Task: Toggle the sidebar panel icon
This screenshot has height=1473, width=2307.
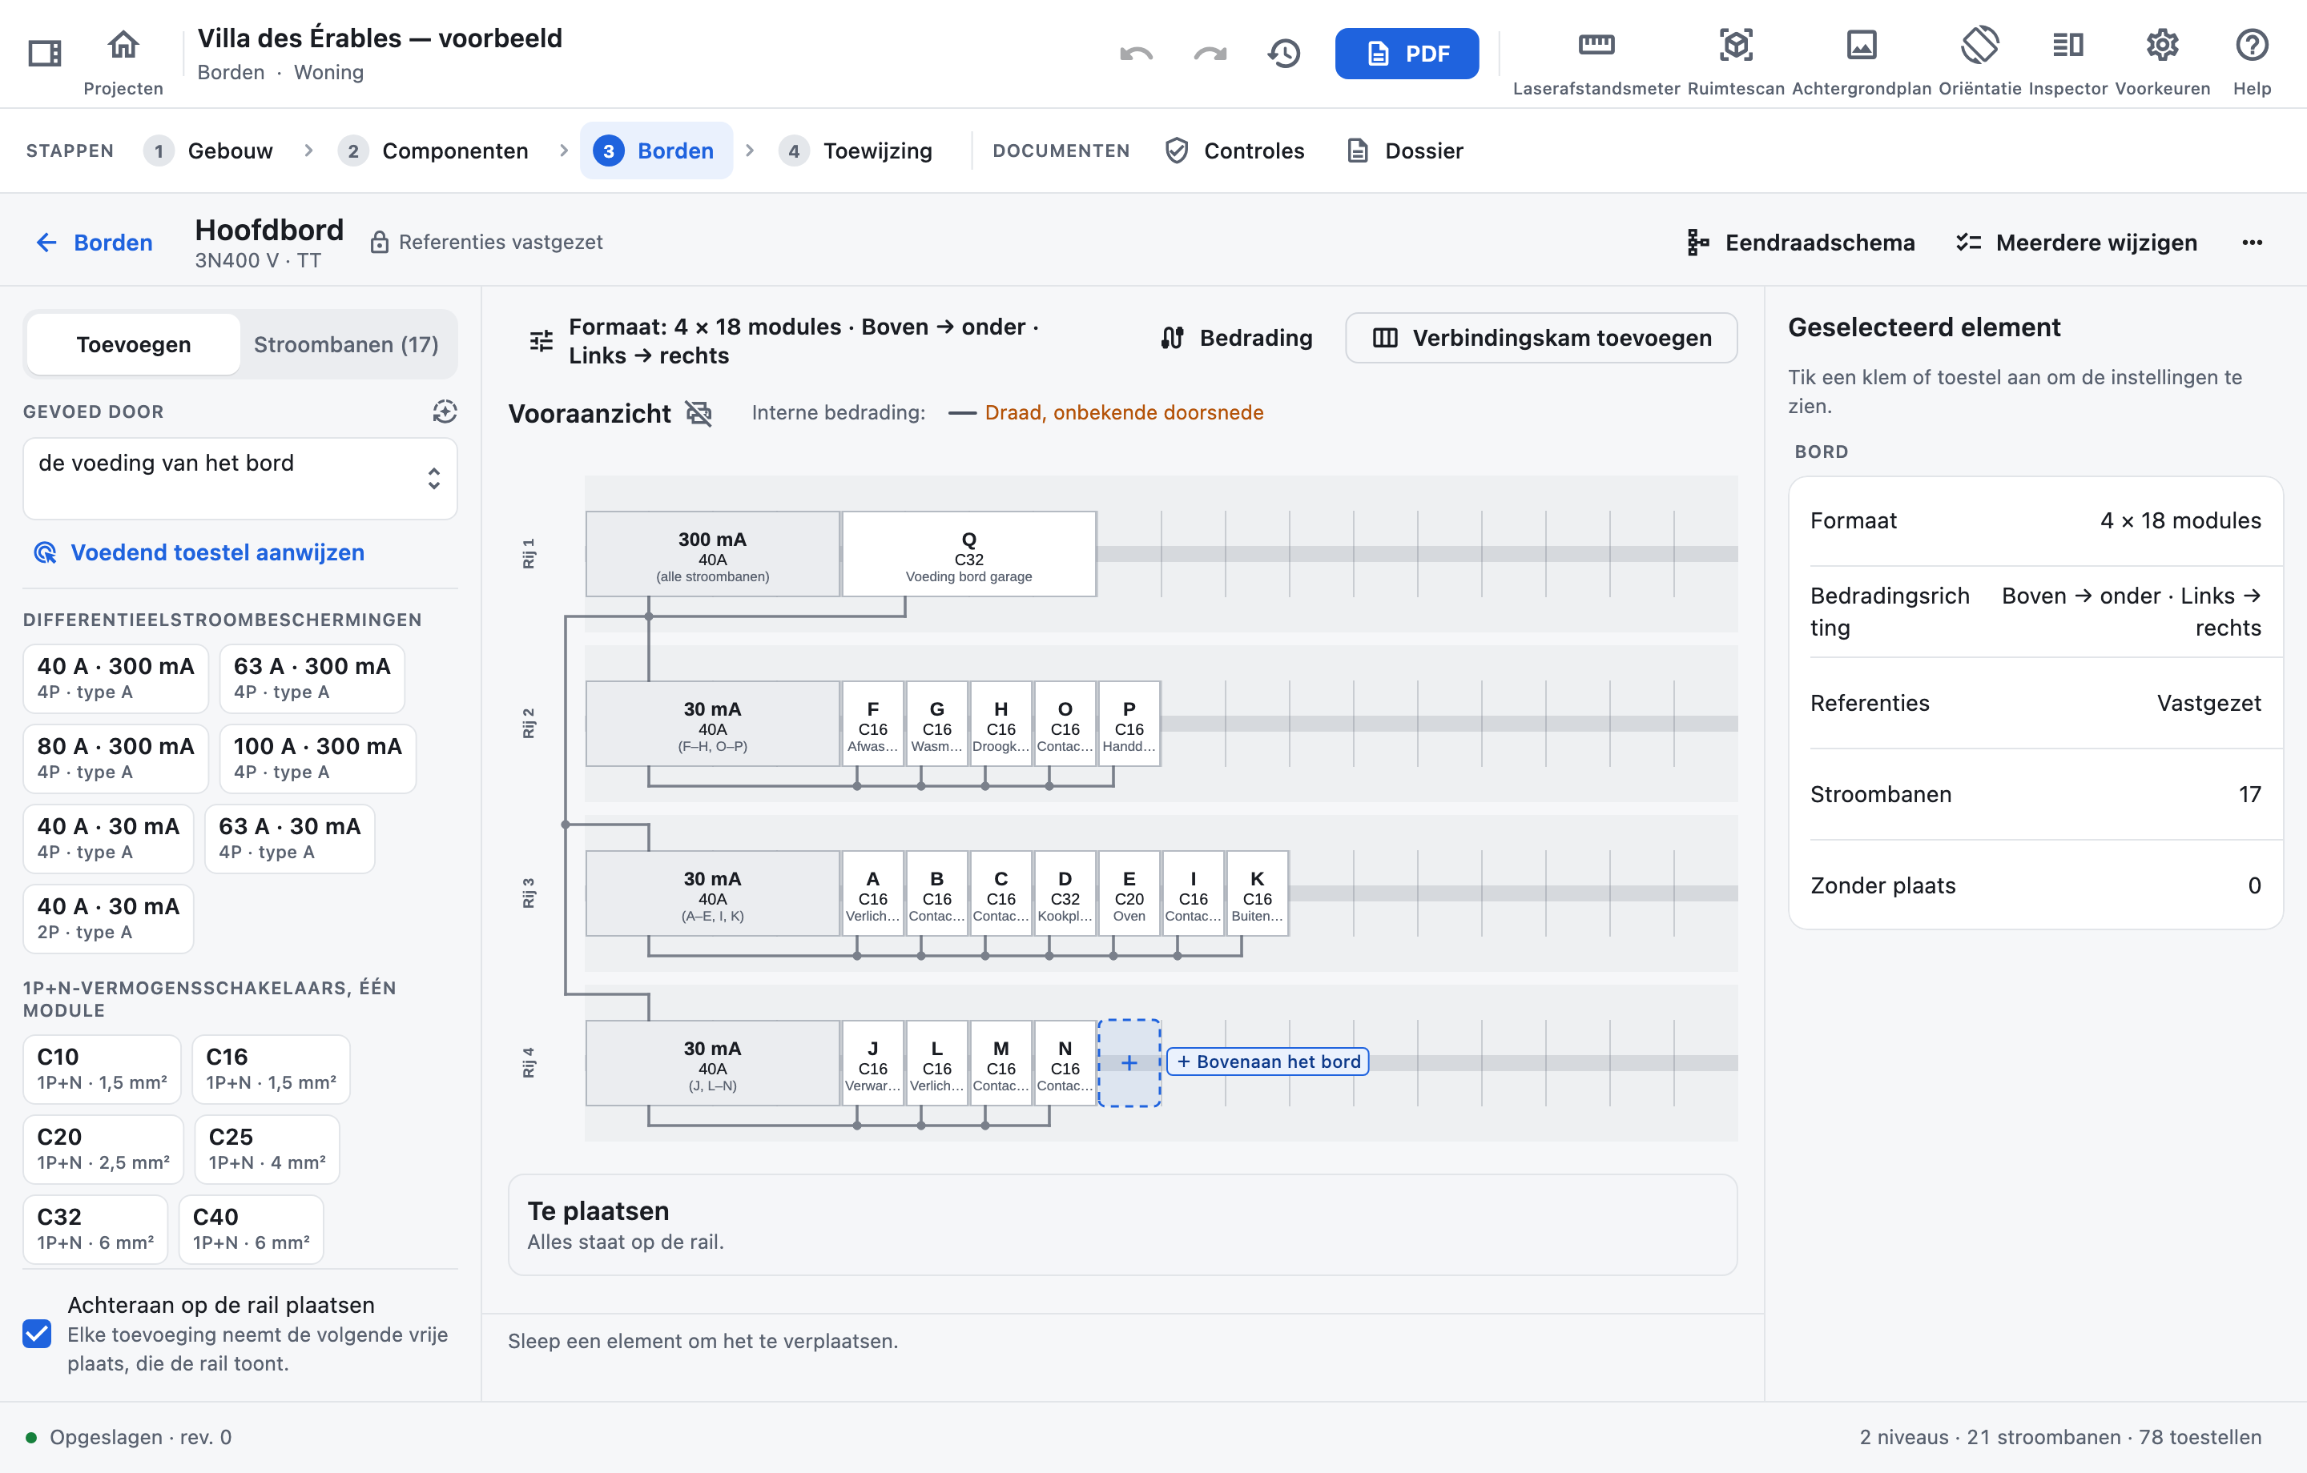Action: click(44, 53)
